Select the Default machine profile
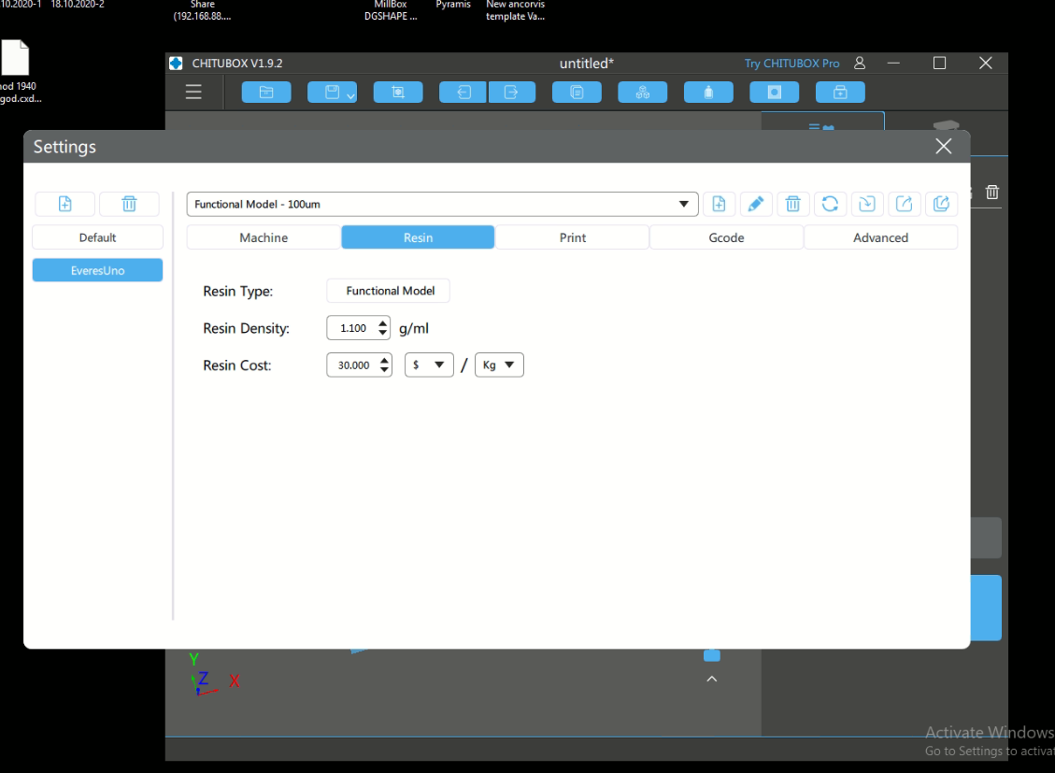This screenshot has height=773, width=1055. (x=97, y=237)
